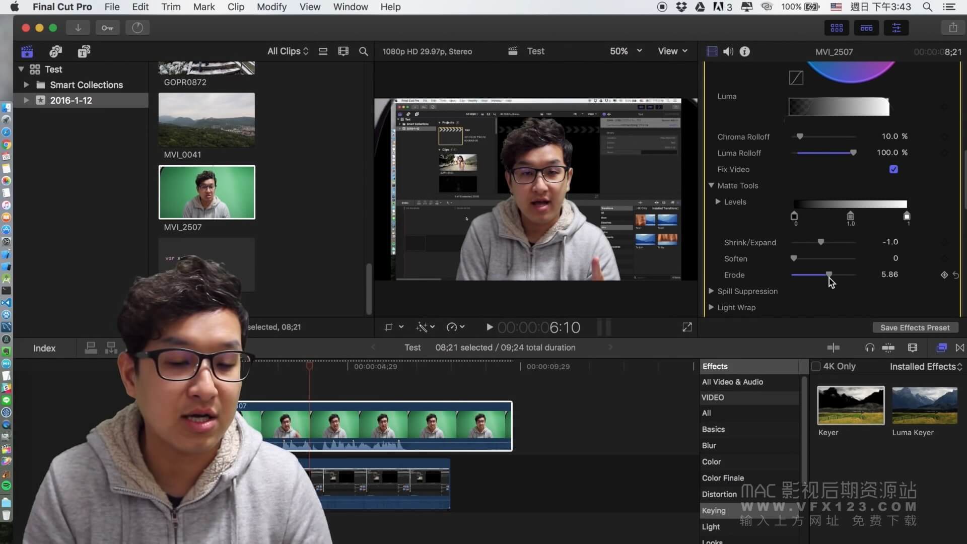This screenshot has width=967, height=544.
Task: Open the Modify menu
Action: [271, 7]
